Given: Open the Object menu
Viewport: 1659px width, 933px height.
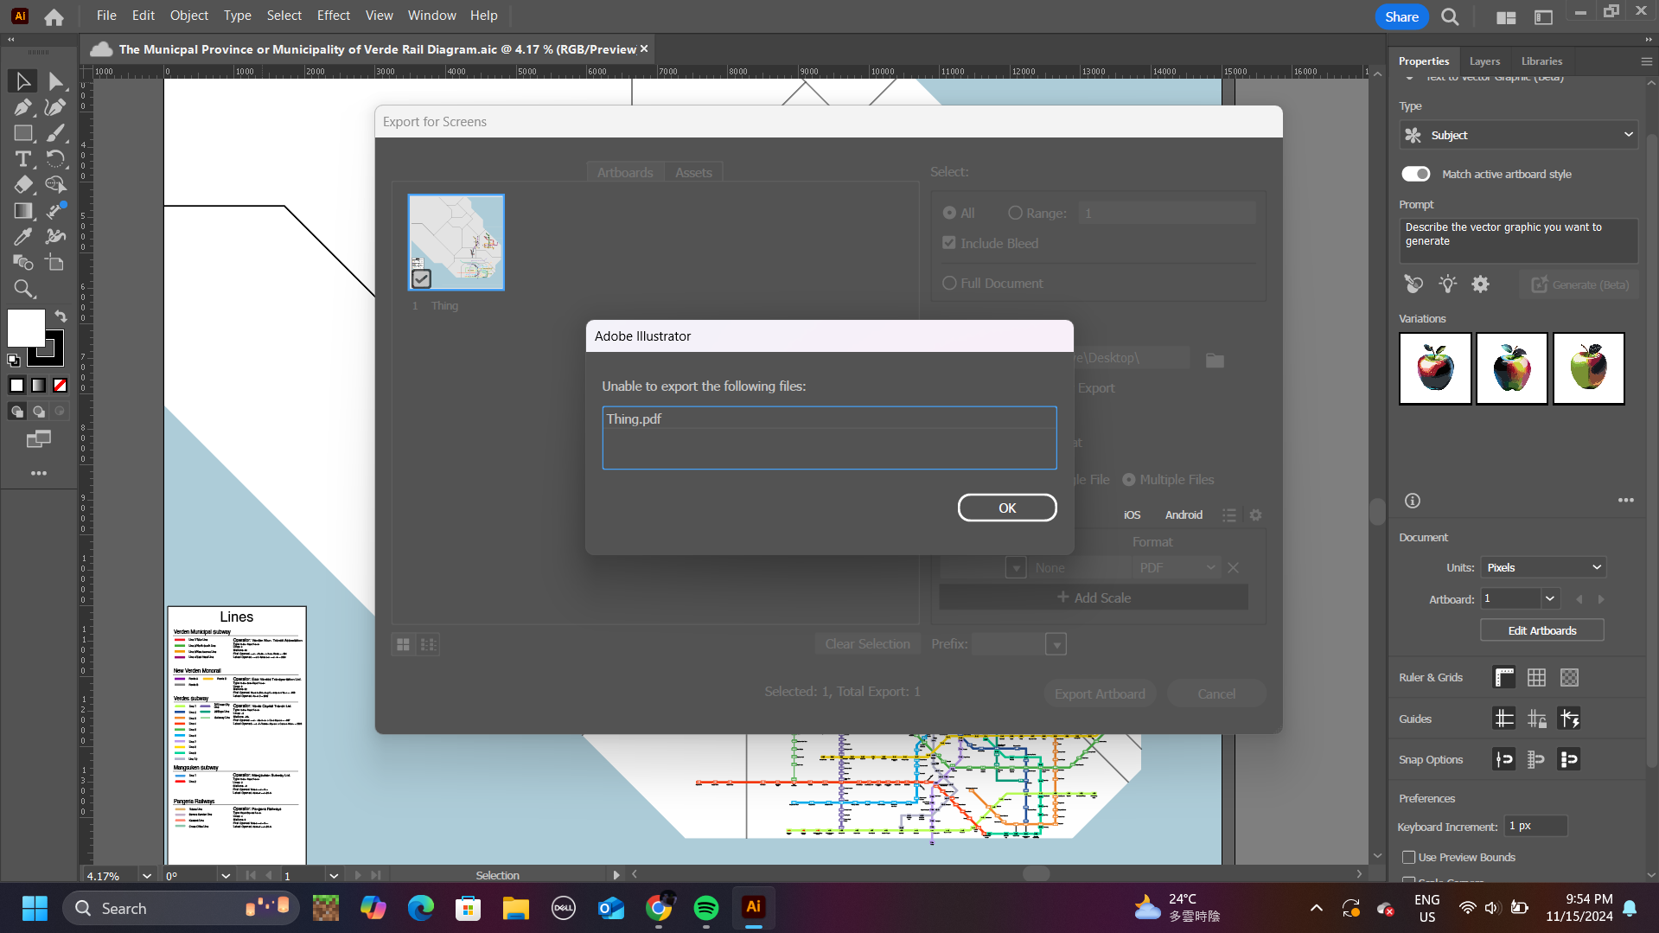Looking at the screenshot, I should point(189,16).
